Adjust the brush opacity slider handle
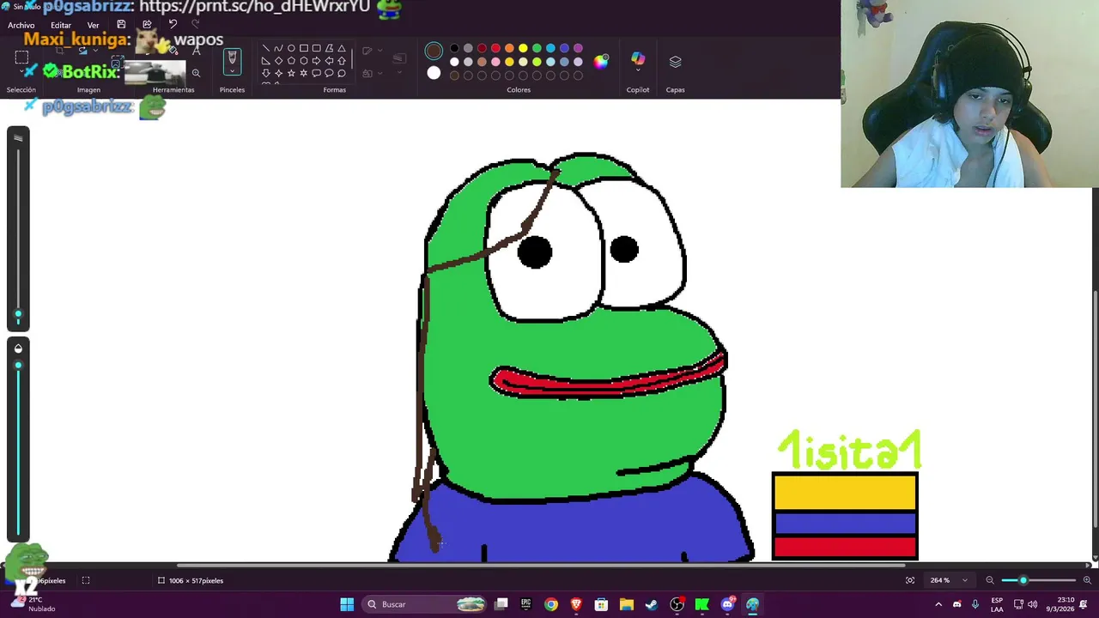 click(x=18, y=366)
